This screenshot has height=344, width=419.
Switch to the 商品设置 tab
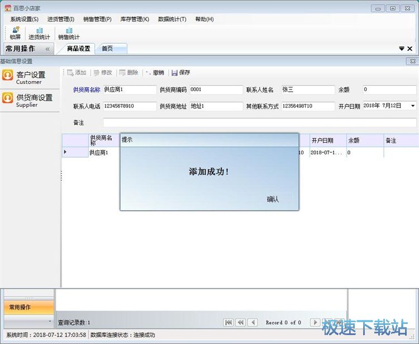pyautogui.click(x=79, y=49)
